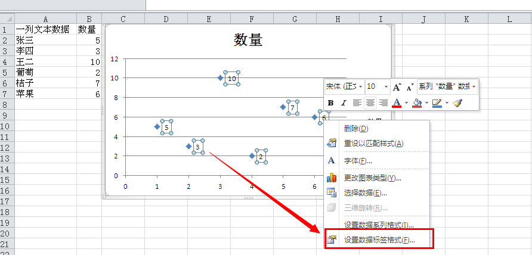Viewport: 532px width, 255px height.
Task: Click the data point marker at value 2
Action: (252, 156)
